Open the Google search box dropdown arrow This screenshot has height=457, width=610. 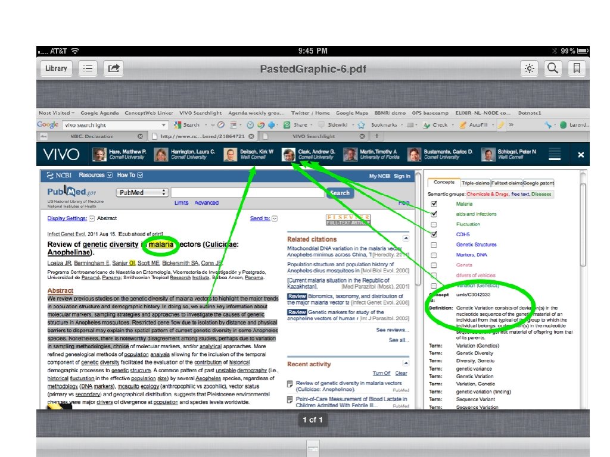[163, 125]
